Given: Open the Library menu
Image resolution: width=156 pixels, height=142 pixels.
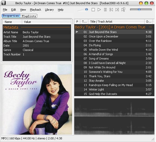Looking at the screenshot, I should (49, 10).
